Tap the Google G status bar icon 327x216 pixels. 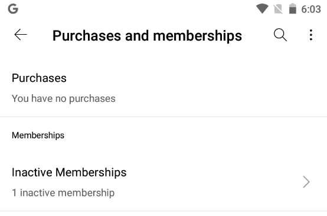(13, 9)
